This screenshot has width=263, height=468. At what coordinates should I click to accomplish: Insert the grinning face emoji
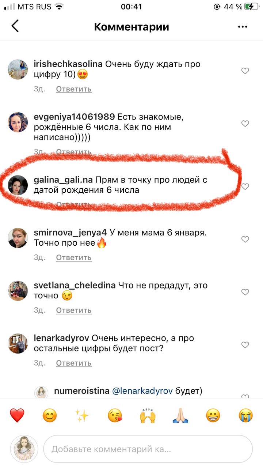click(x=213, y=415)
